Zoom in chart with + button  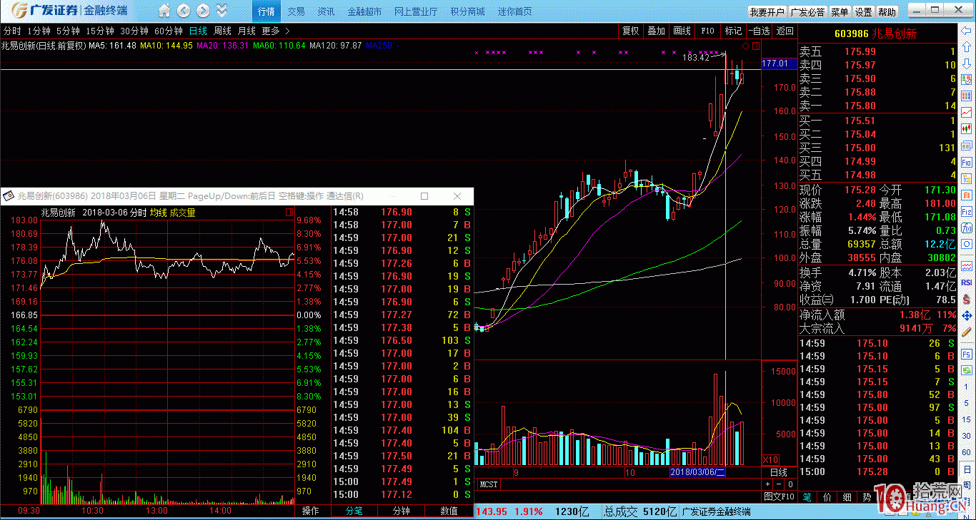tap(767, 484)
